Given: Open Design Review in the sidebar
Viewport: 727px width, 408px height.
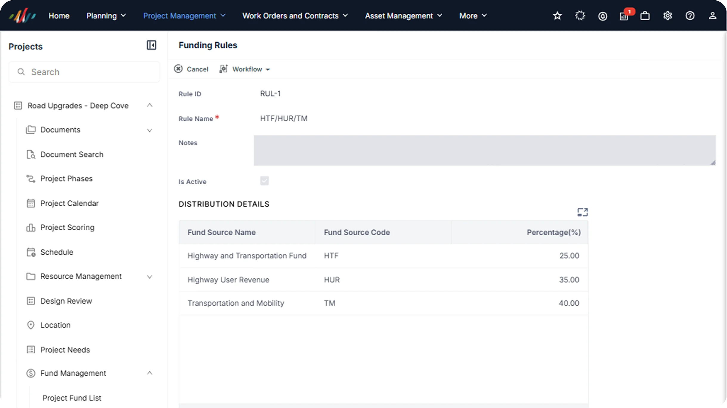Looking at the screenshot, I should [x=66, y=301].
